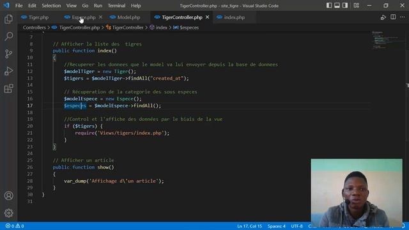
Task: Open the Run and Debug view
Action: [8, 71]
